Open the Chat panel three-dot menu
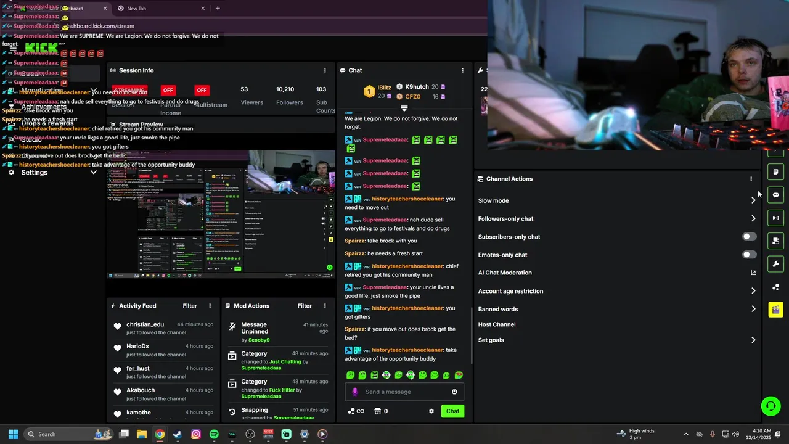The height and width of the screenshot is (444, 789). pyautogui.click(x=462, y=70)
